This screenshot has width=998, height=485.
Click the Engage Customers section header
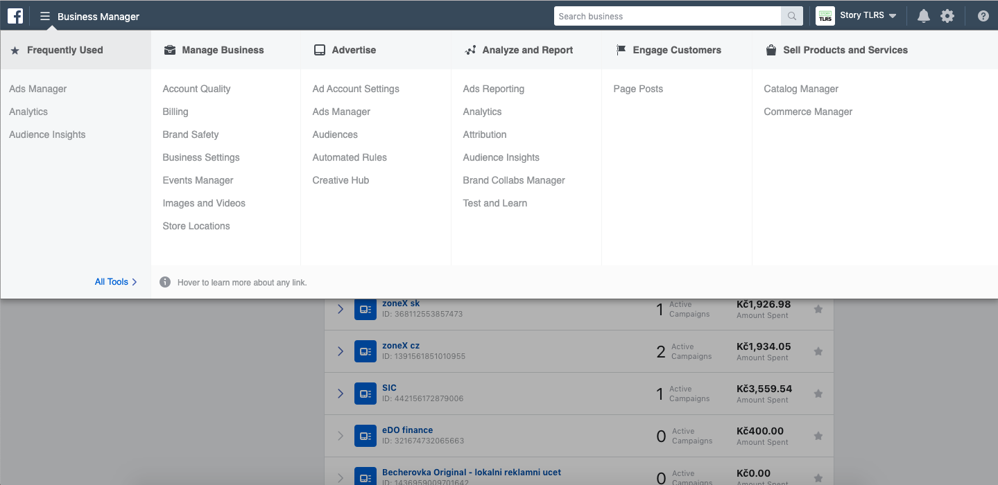(x=669, y=50)
